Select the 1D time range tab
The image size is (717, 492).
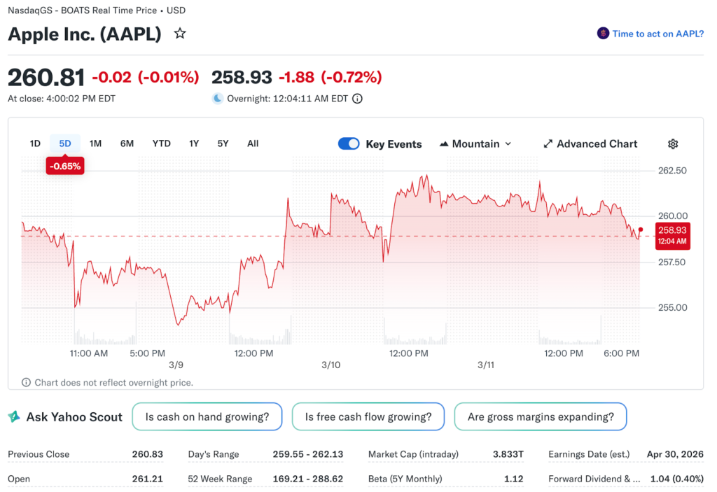pos(35,143)
